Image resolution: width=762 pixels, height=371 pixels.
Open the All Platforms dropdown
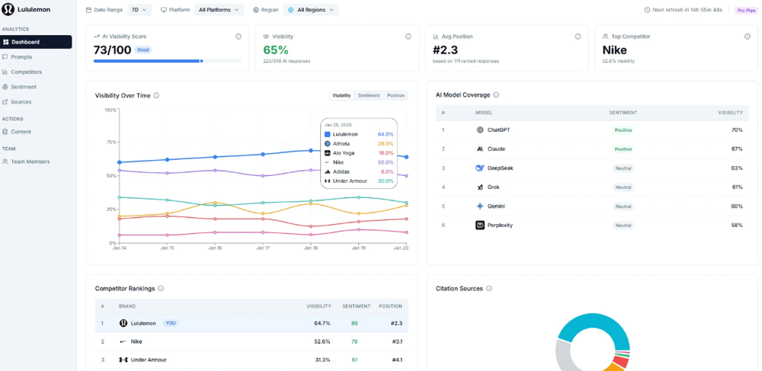tap(219, 10)
